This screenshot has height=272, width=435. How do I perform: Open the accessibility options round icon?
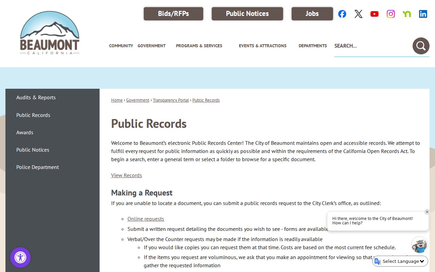click(20, 257)
